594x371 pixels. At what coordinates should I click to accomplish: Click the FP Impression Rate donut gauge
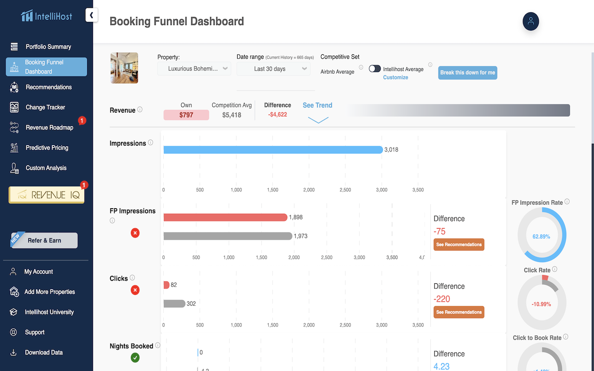click(542, 235)
